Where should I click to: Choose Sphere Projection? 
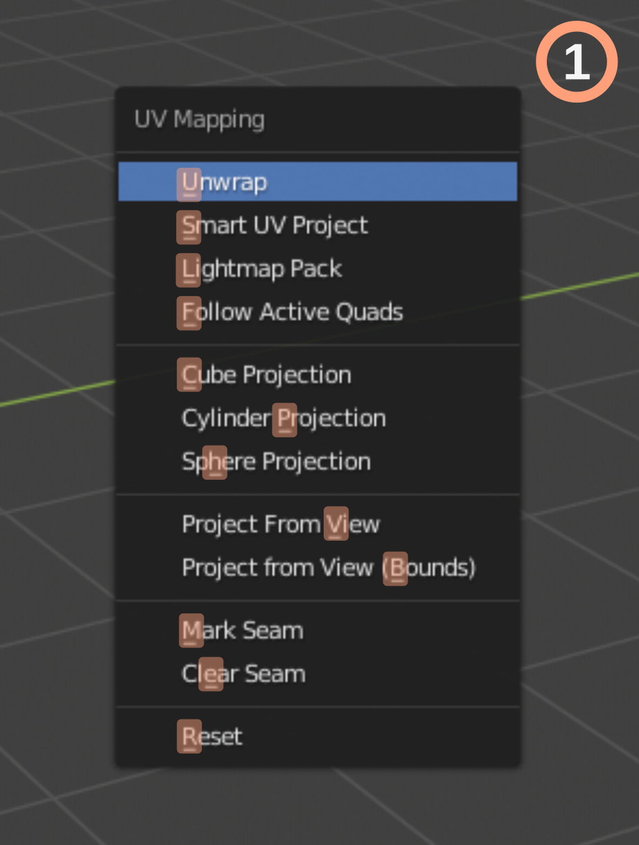coord(317,462)
